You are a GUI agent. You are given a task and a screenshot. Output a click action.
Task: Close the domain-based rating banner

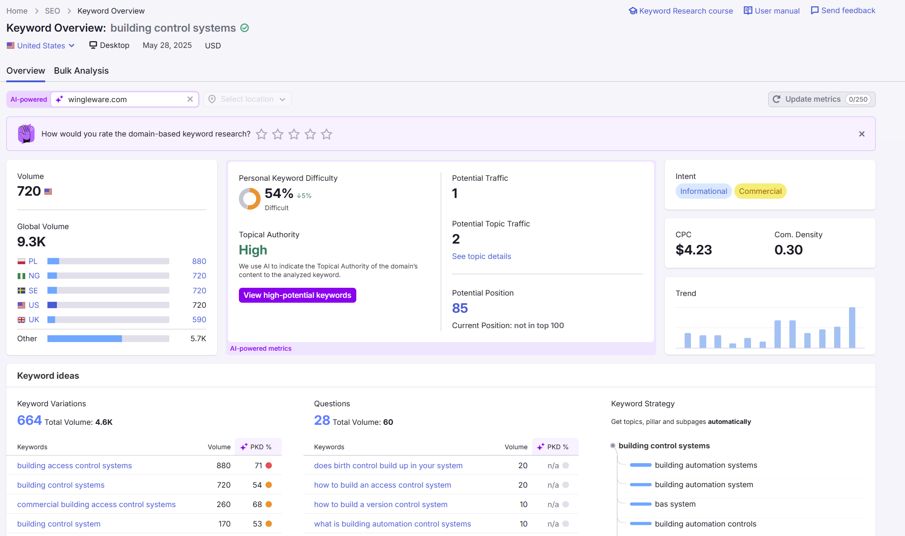click(862, 134)
